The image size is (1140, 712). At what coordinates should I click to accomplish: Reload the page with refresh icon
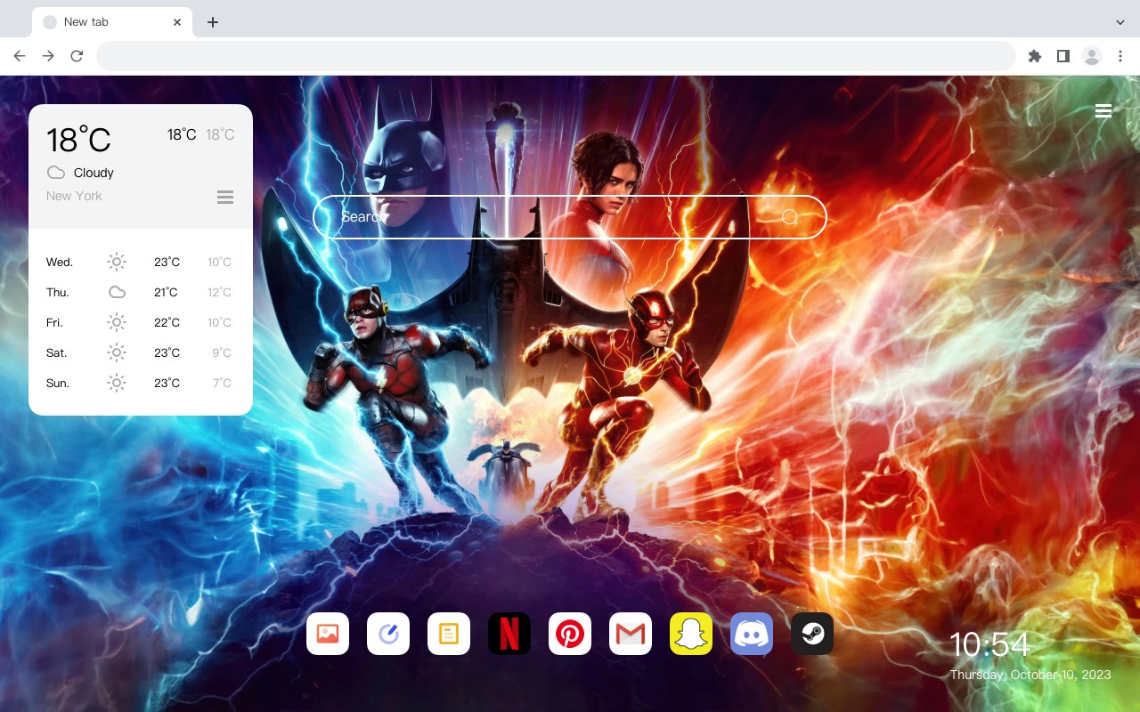click(x=77, y=56)
